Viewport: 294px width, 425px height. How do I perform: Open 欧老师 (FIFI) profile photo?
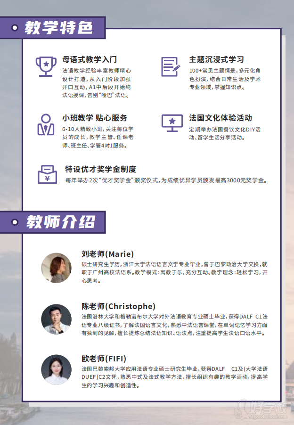pos(57,369)
